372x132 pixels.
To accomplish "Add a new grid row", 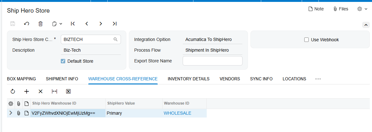I will point(27,91).
